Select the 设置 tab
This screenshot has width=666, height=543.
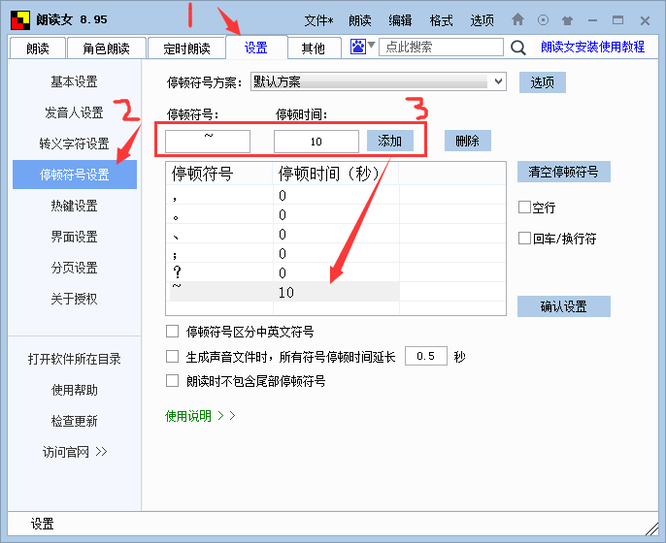click(256, 48)
